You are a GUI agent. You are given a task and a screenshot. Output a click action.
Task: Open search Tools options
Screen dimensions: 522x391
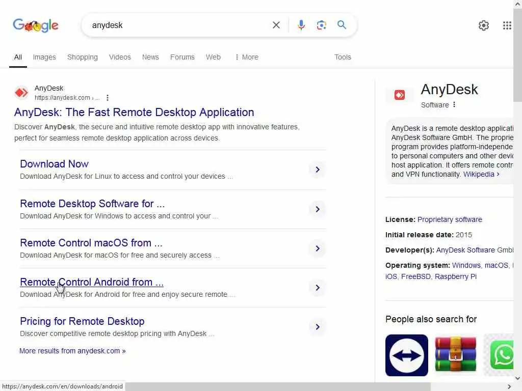(x=343, y=57)
